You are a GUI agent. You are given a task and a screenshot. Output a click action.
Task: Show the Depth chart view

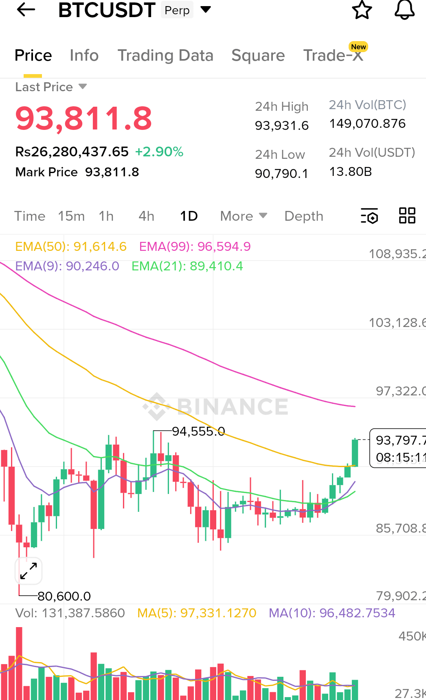coord(304,216)
